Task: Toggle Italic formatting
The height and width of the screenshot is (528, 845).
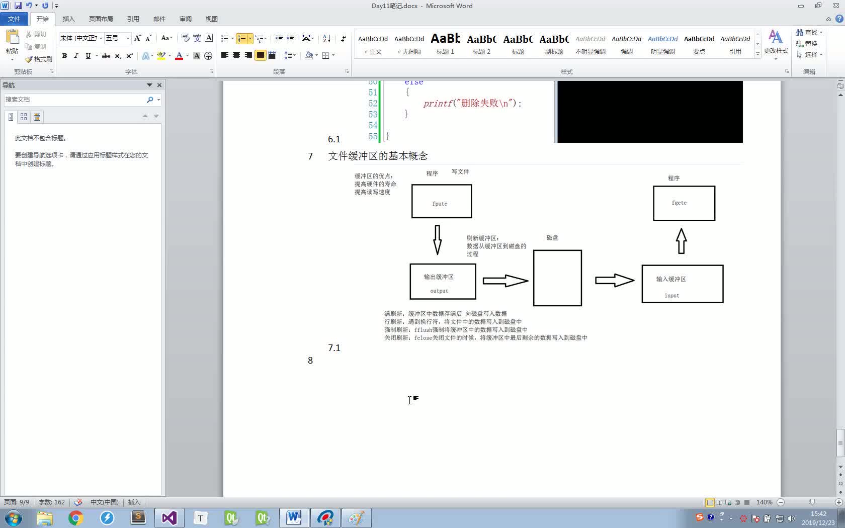Action: (76, 56)
